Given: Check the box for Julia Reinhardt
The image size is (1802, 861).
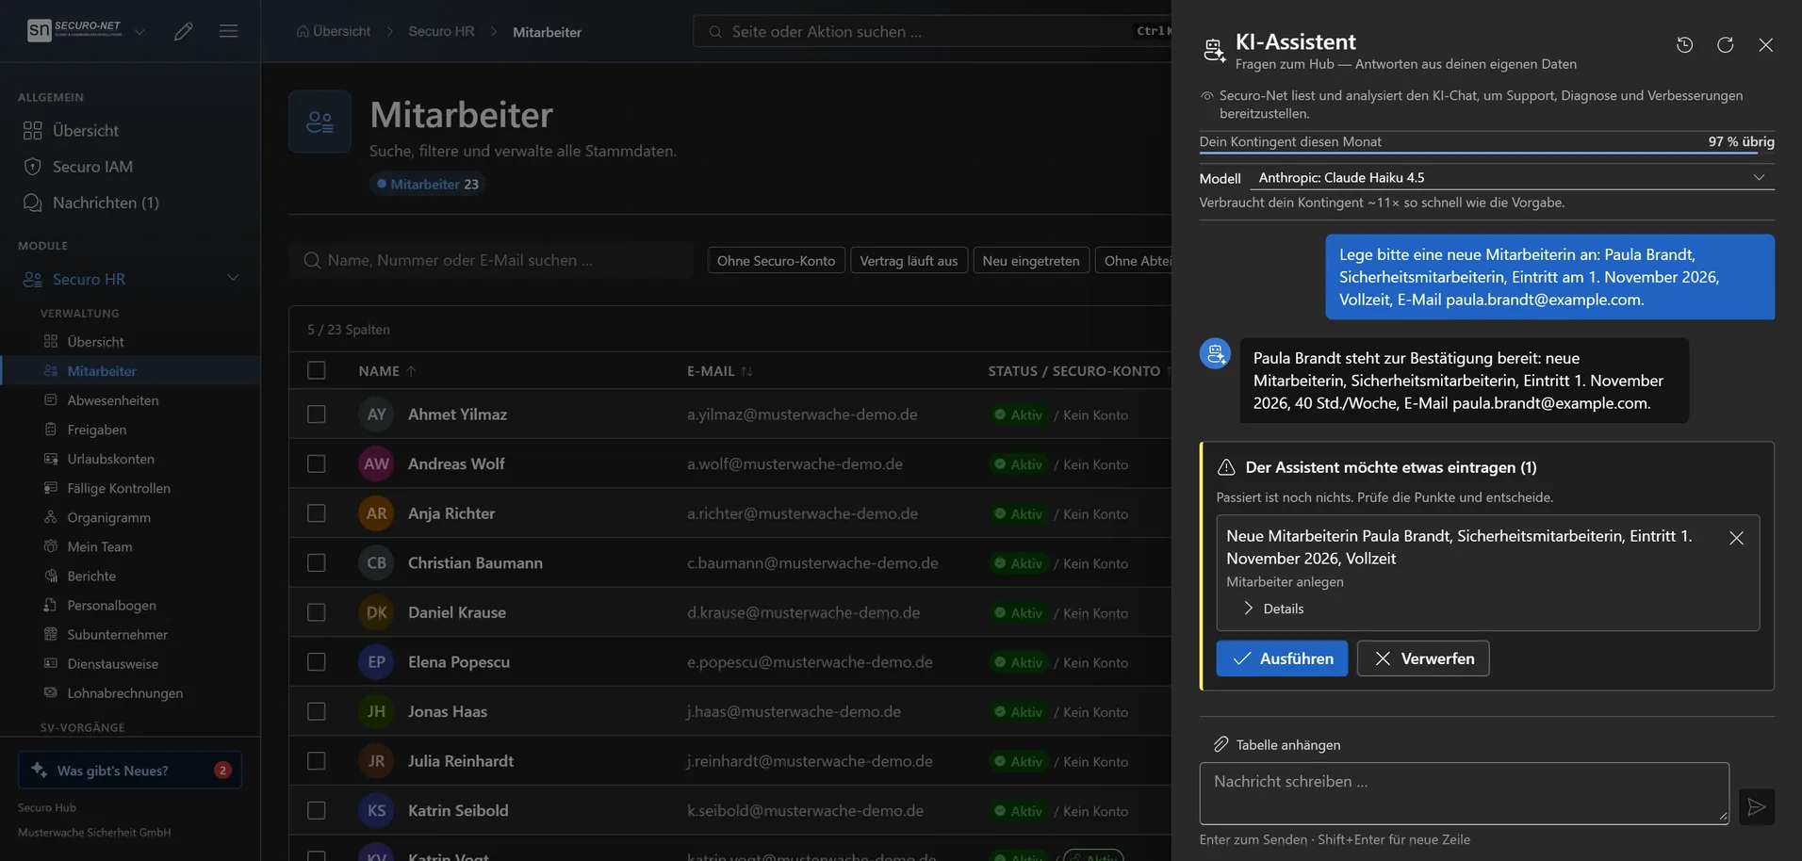Looking at the screenshot, I should (x=317, y=760).
